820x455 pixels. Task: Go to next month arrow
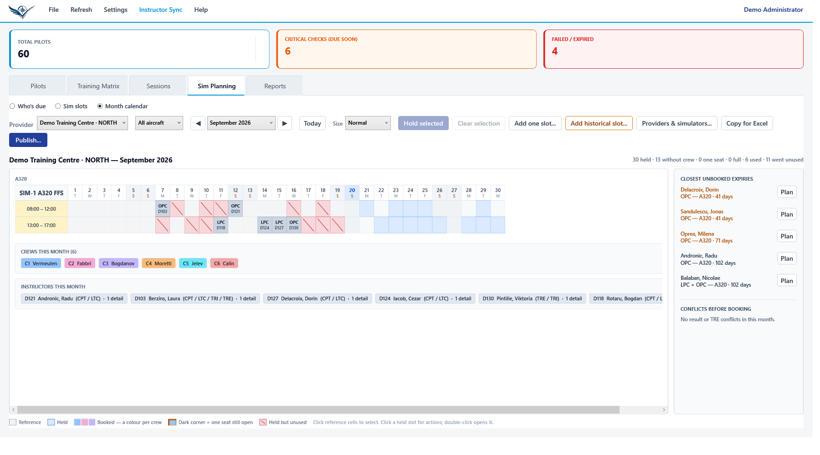(x=285, y=123)
